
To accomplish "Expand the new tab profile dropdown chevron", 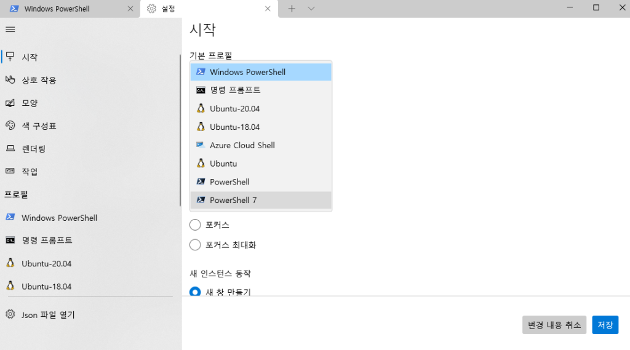I will tap(311, 9).
